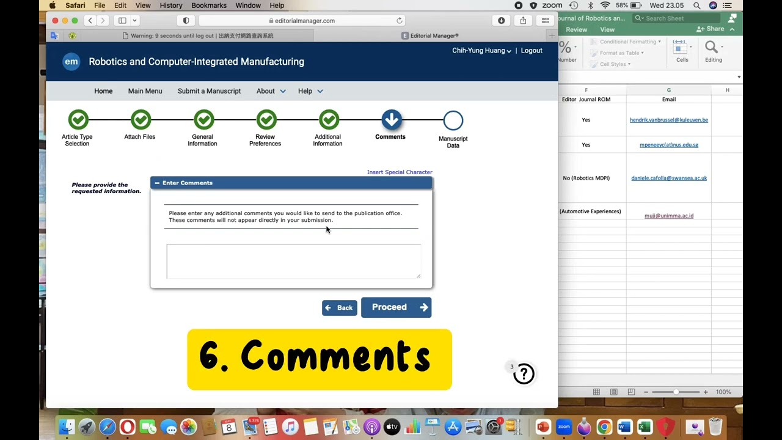782x440 pixels.
Task: Click Insert Special Character link
Action: (x=400, y=172)
